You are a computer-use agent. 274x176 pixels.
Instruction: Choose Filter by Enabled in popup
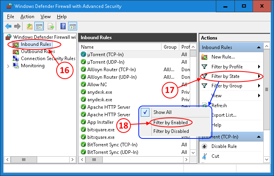click(x=170, y=123)
